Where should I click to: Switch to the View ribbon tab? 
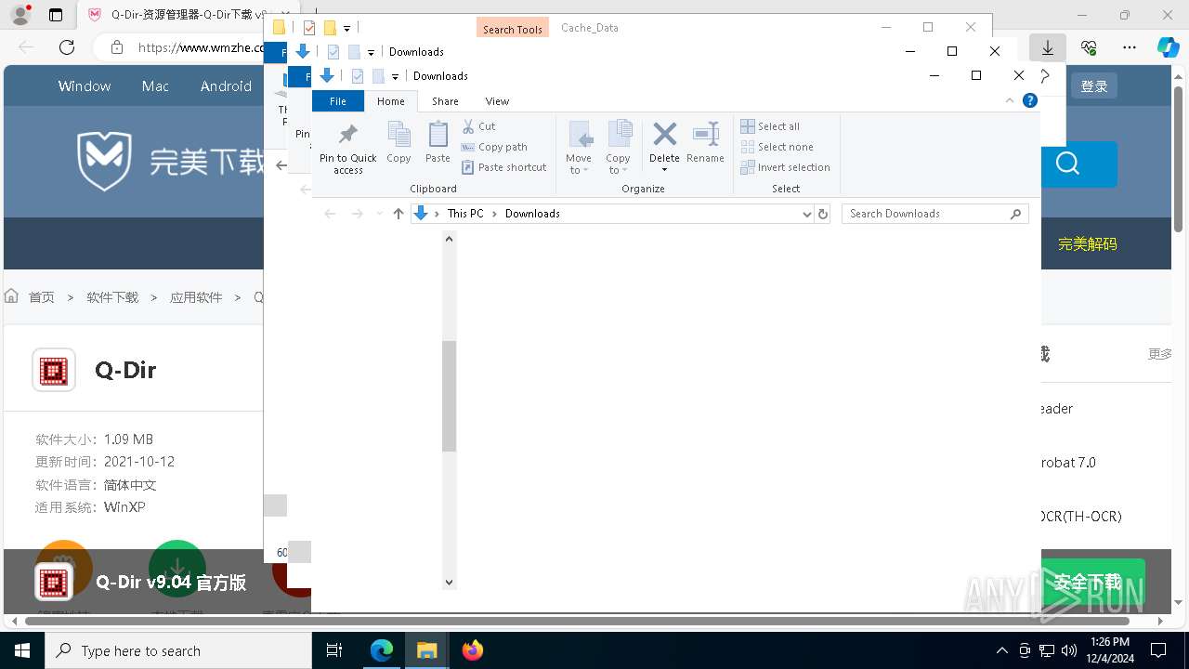tap(497, 101)
